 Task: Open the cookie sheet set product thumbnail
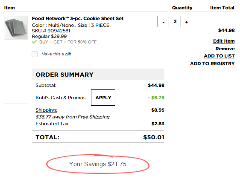(16, 28)
